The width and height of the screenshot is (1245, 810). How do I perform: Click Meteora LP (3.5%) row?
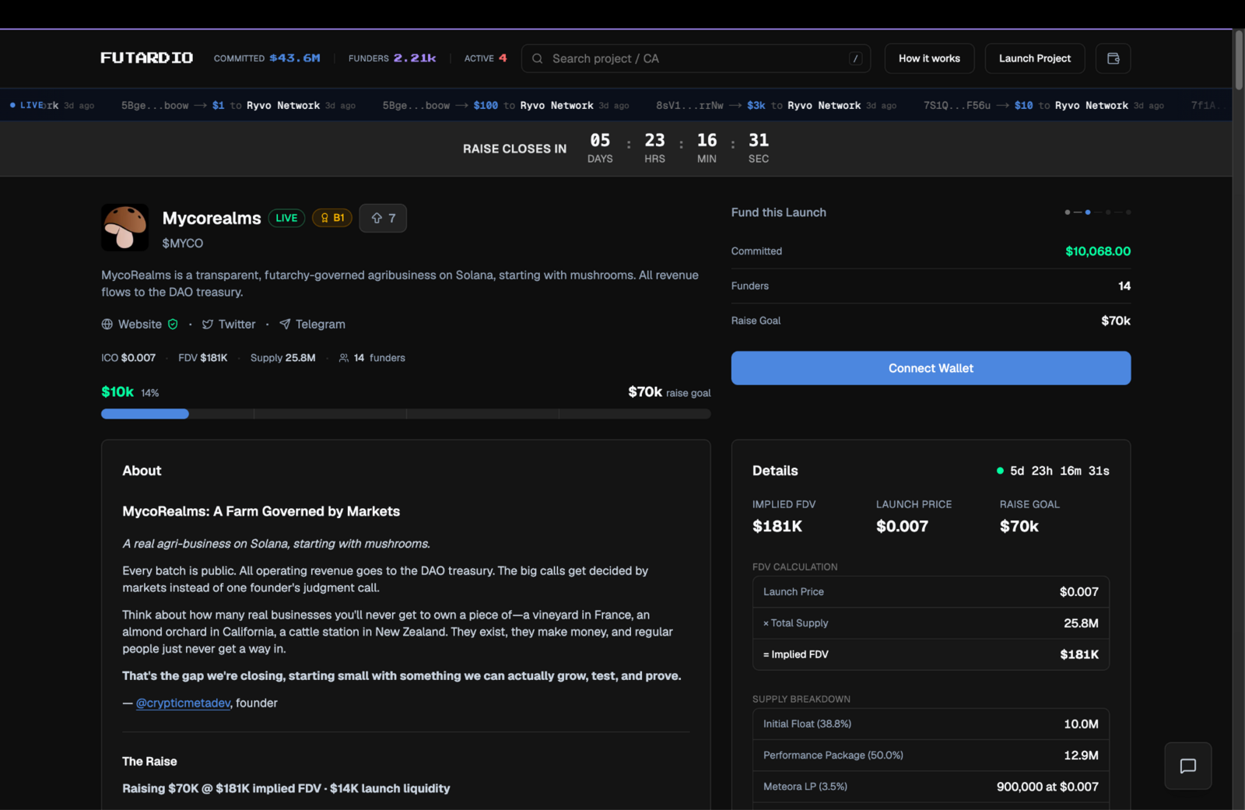click(x=931, y=787)
